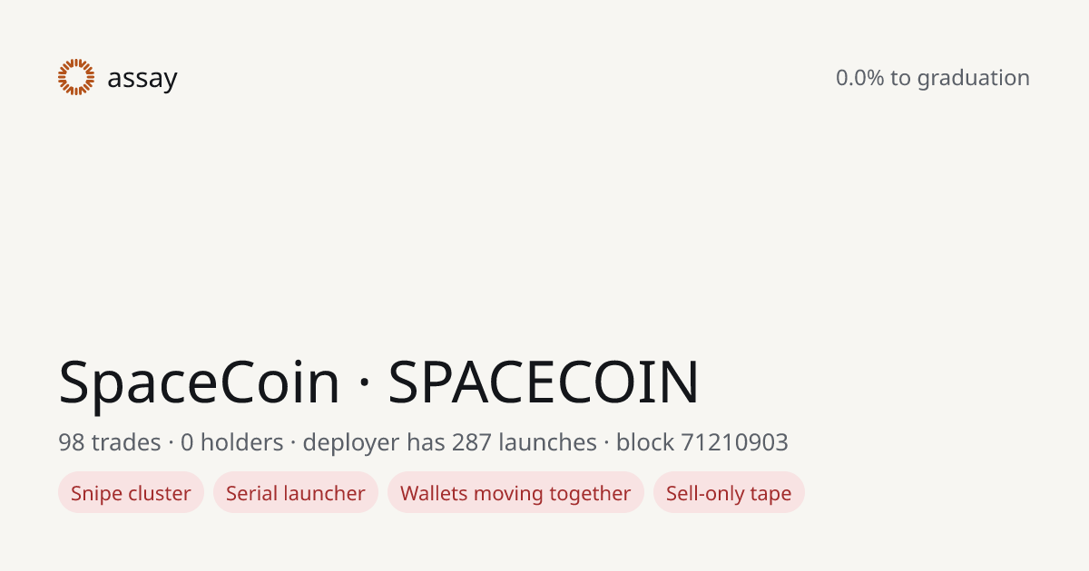Click the 0.0% percentage value
The width and height of the screenshot is (1089, 571).
coord(859,78)
